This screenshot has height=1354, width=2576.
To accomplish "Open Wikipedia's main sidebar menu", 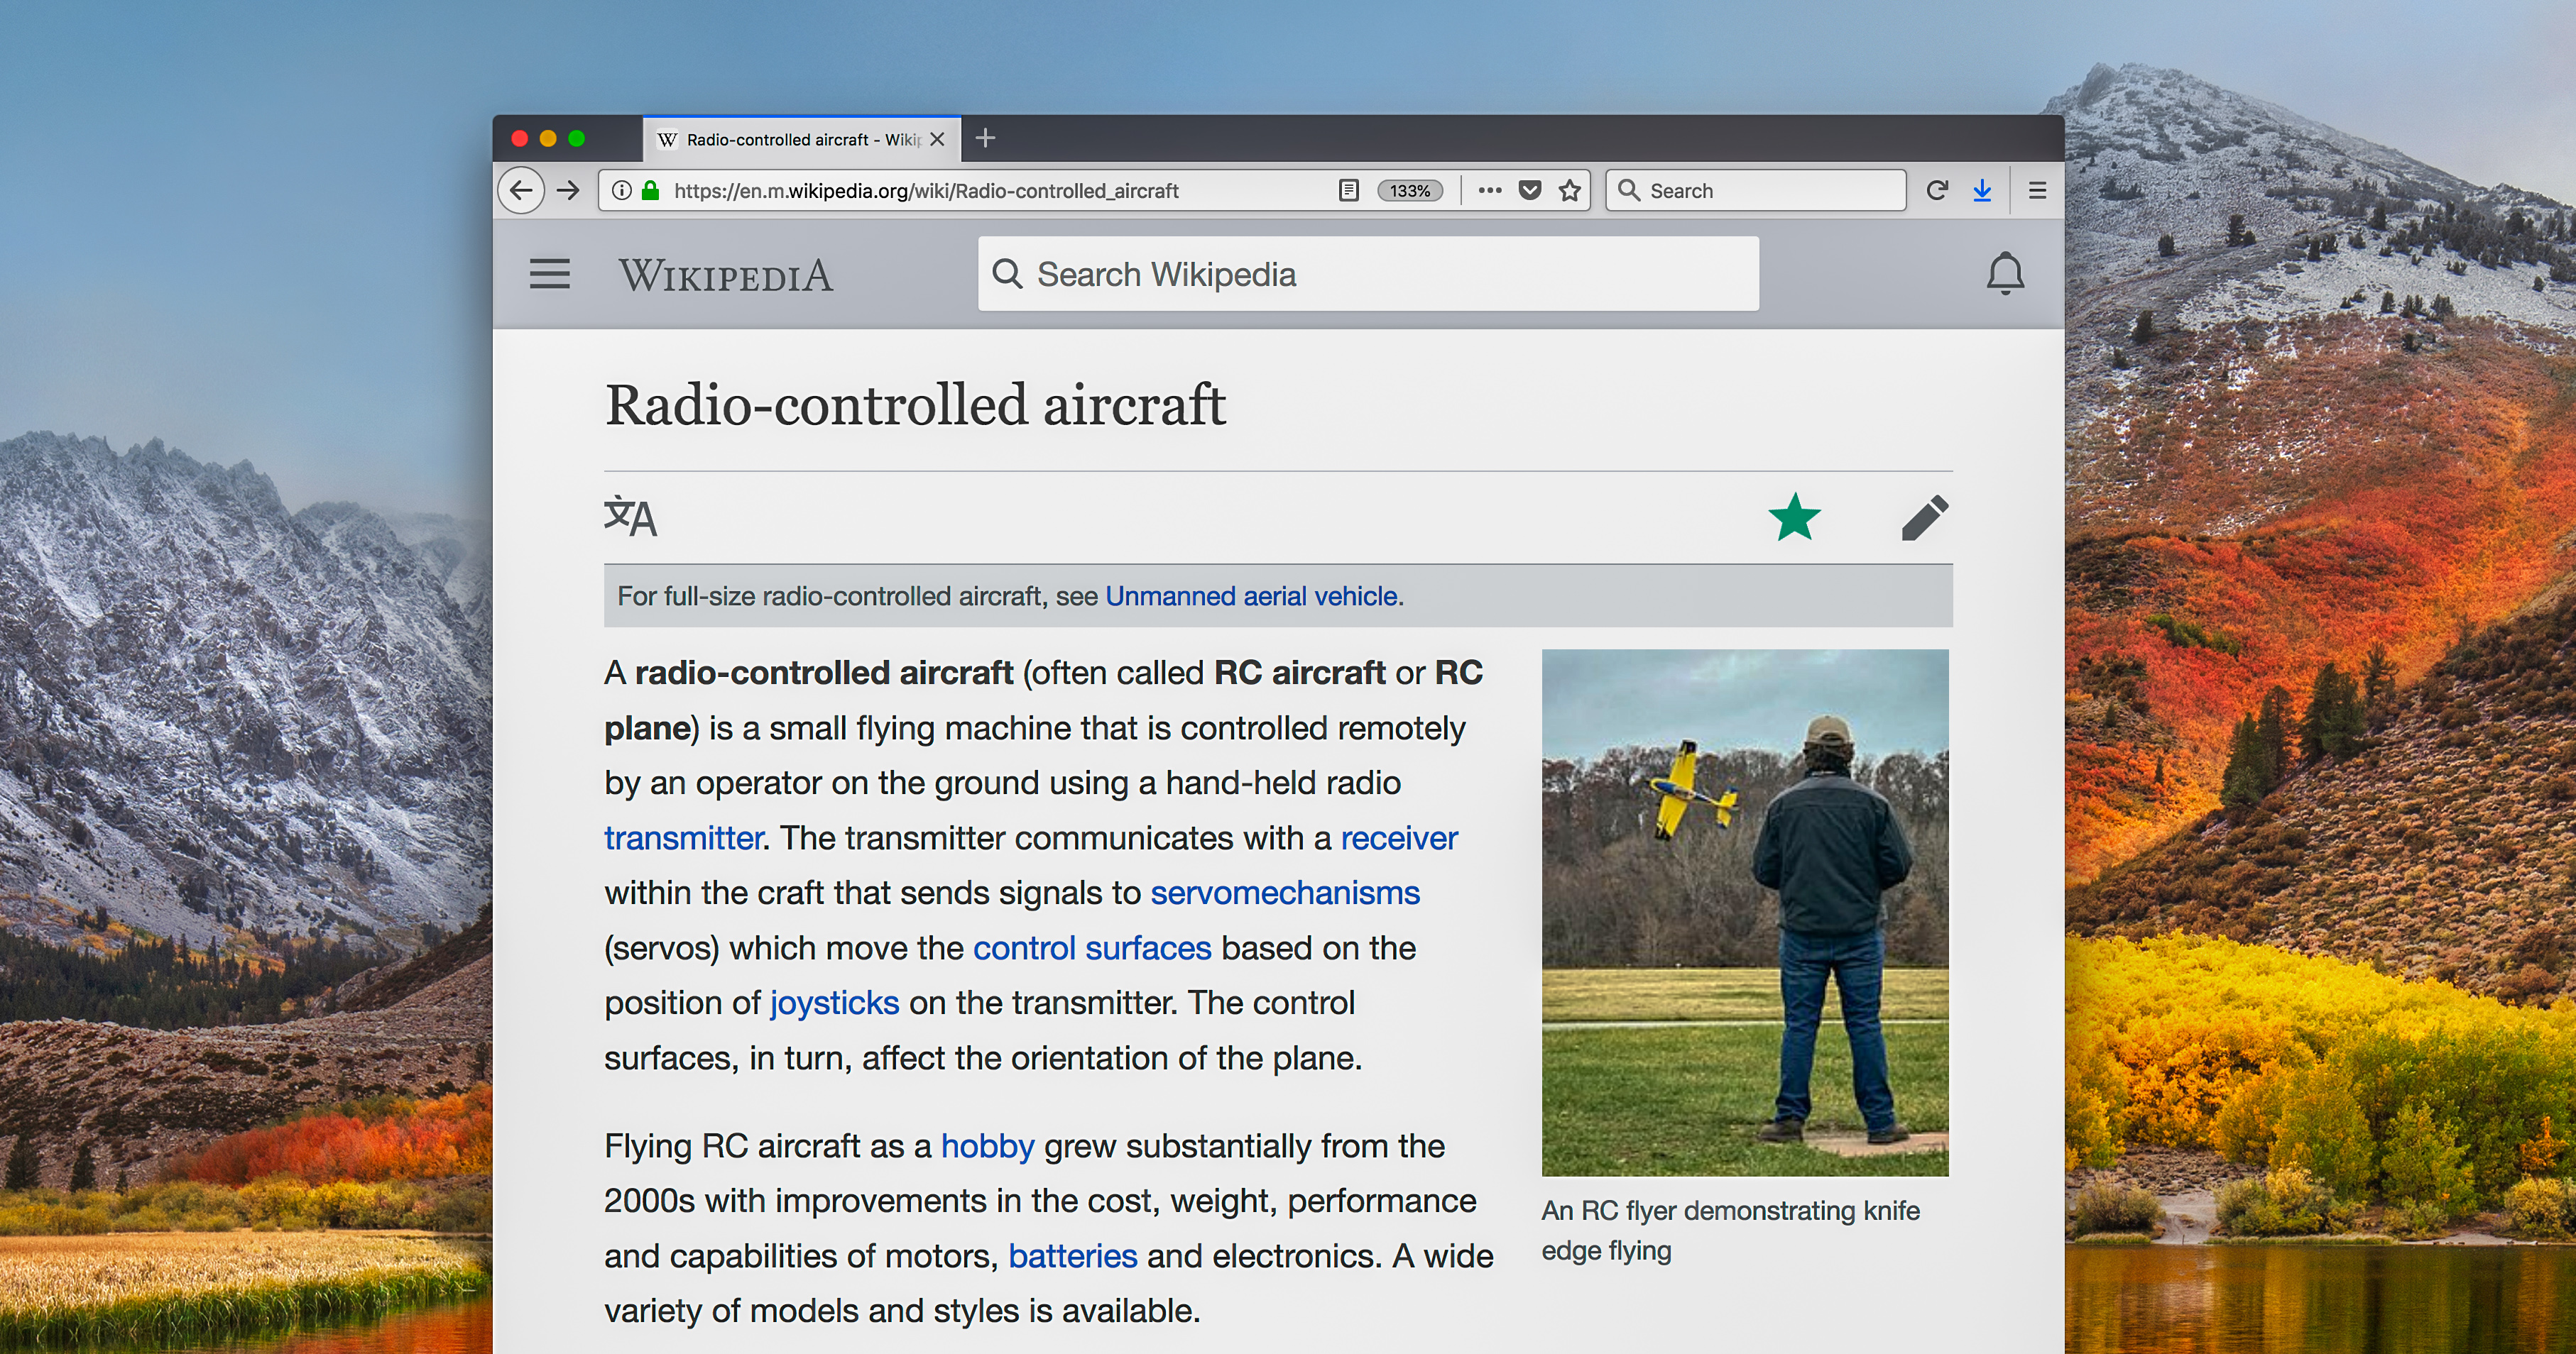I will pos(549,274).
